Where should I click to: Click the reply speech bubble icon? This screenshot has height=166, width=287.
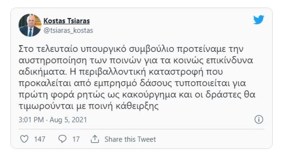[x=62, y=139]
